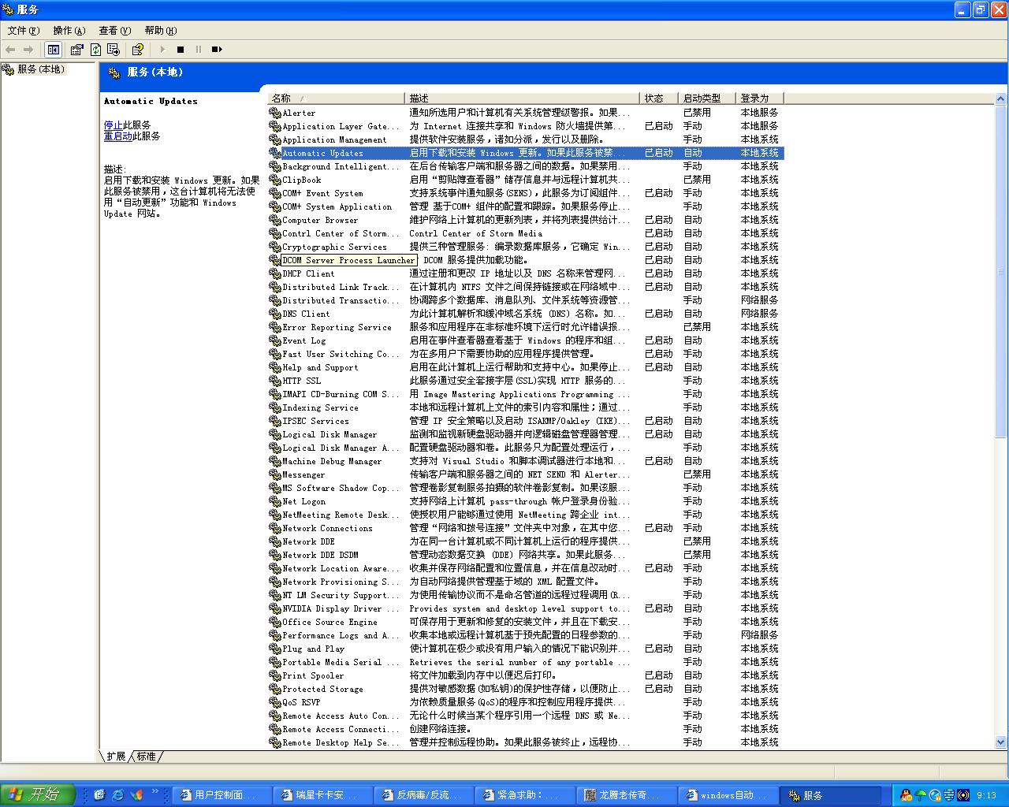Open Internet Explorer from quick launch
Image resolution: width=1009 pixels, height=807 pixels.
(x=118, y=794)
